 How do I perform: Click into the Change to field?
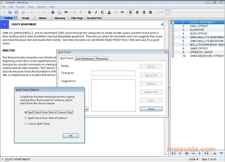[x=113, y=73]
